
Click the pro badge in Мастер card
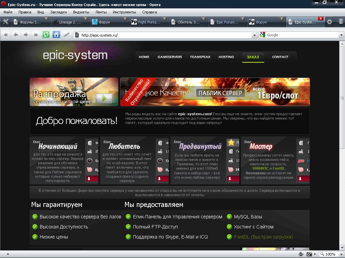[x=301, y=161]
